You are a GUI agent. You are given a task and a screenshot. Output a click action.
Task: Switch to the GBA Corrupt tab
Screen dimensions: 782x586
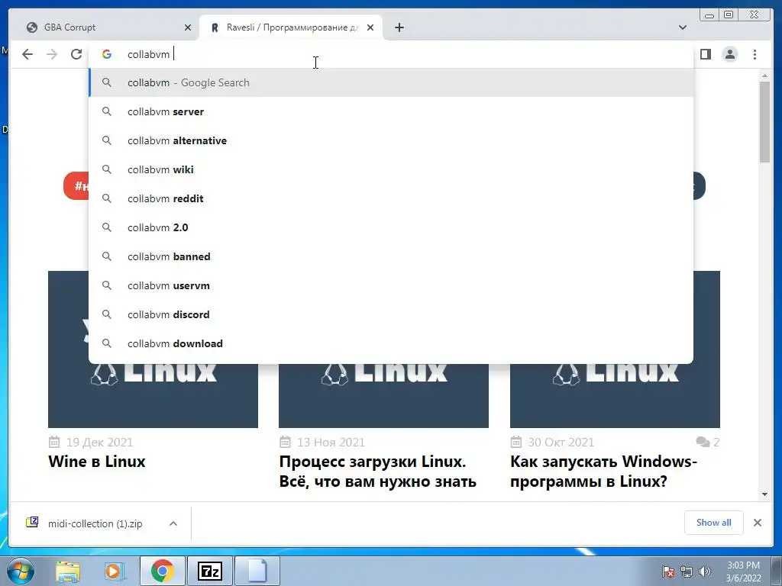pyautogui.click(x=108, y=27)
